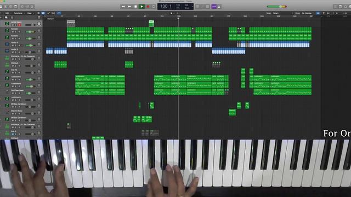
Task: Click the Quick Help icon
Action: coord(10,7)
